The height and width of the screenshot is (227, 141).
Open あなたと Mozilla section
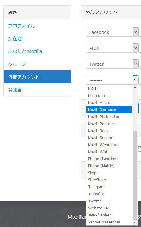[25, 51]
